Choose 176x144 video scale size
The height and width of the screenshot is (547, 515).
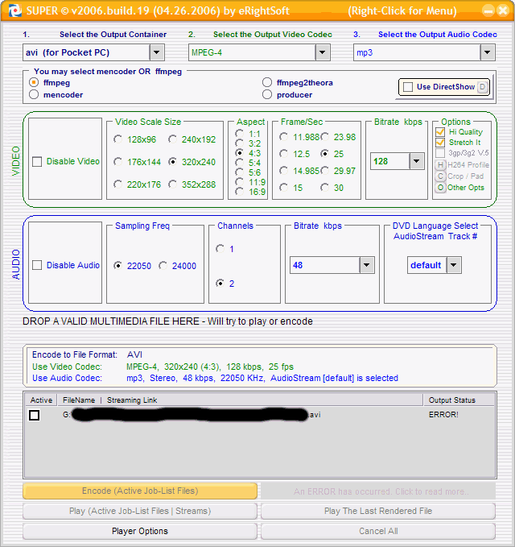tap(117, 161)
